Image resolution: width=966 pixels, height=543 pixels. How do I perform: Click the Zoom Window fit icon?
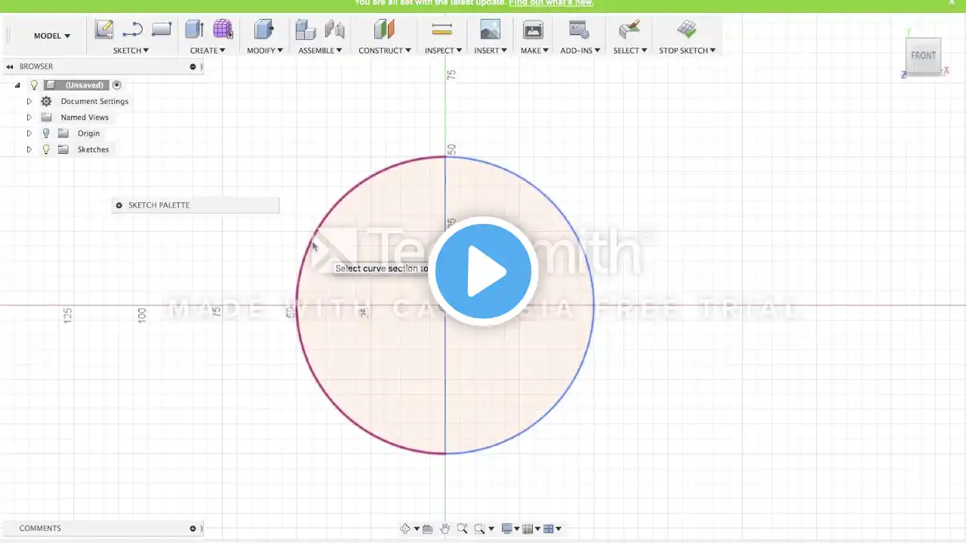coord(479,529)
